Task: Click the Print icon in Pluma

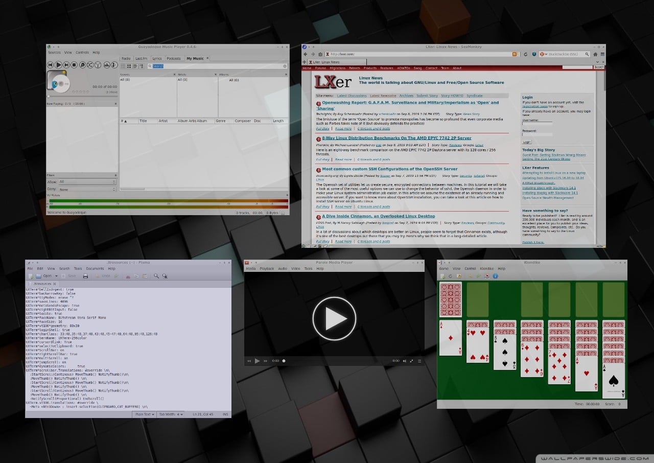Action: pyautogui.click(x=86, y=276)
